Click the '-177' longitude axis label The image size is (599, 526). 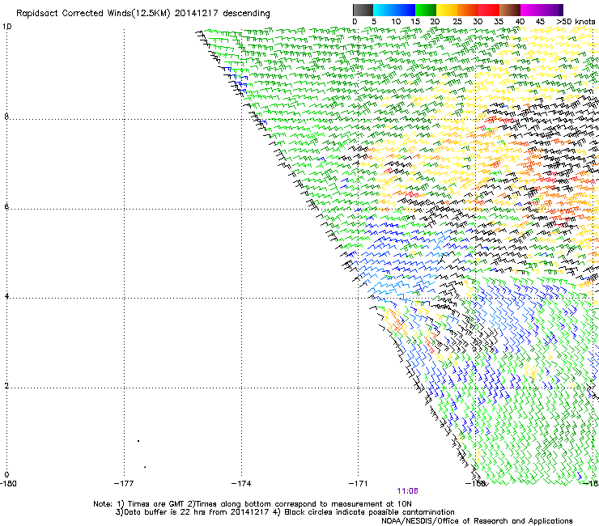coord(124,484)
